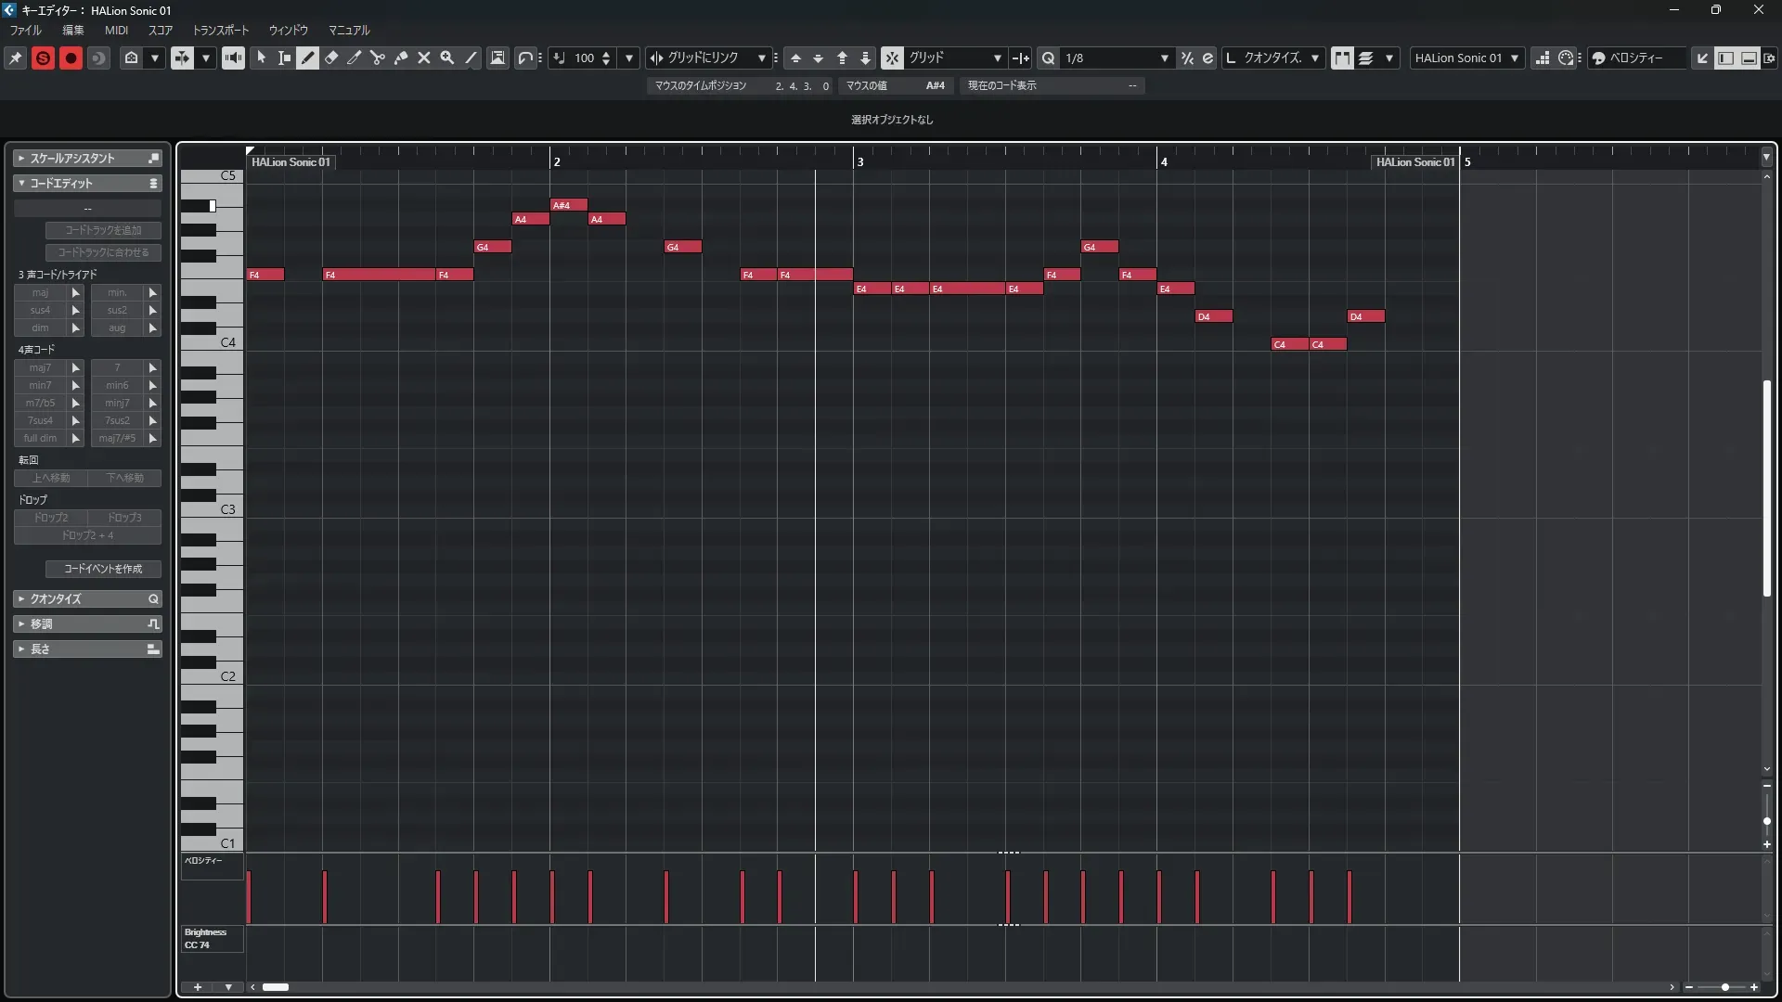The height and width of the screenshot is (1002, 1782).
Task: Click the コードイベントを作成 button
Action: [x=103, y=569]
